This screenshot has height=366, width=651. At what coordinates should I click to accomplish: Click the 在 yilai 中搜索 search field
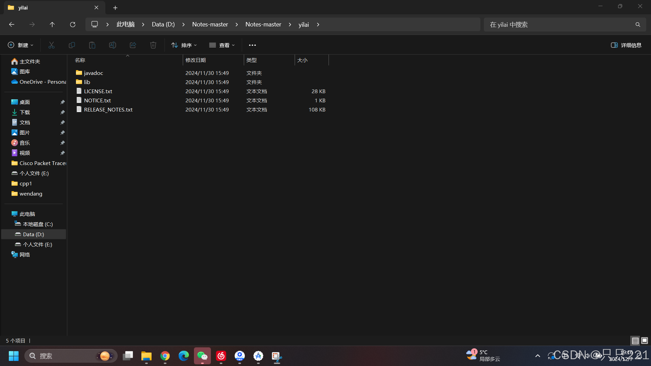point(559,24)
